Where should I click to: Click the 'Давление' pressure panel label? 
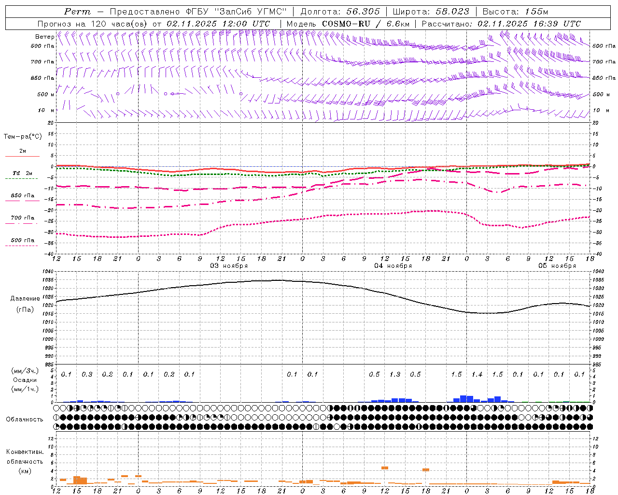click(25, 299)
